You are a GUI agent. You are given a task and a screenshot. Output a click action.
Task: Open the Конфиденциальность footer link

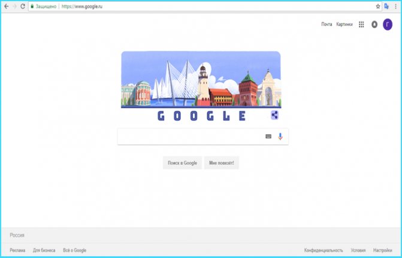pyautogui.click(x=324, y=250)
